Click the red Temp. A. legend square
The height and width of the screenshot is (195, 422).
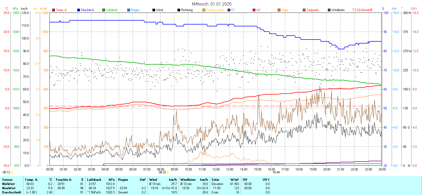[54, 10]
